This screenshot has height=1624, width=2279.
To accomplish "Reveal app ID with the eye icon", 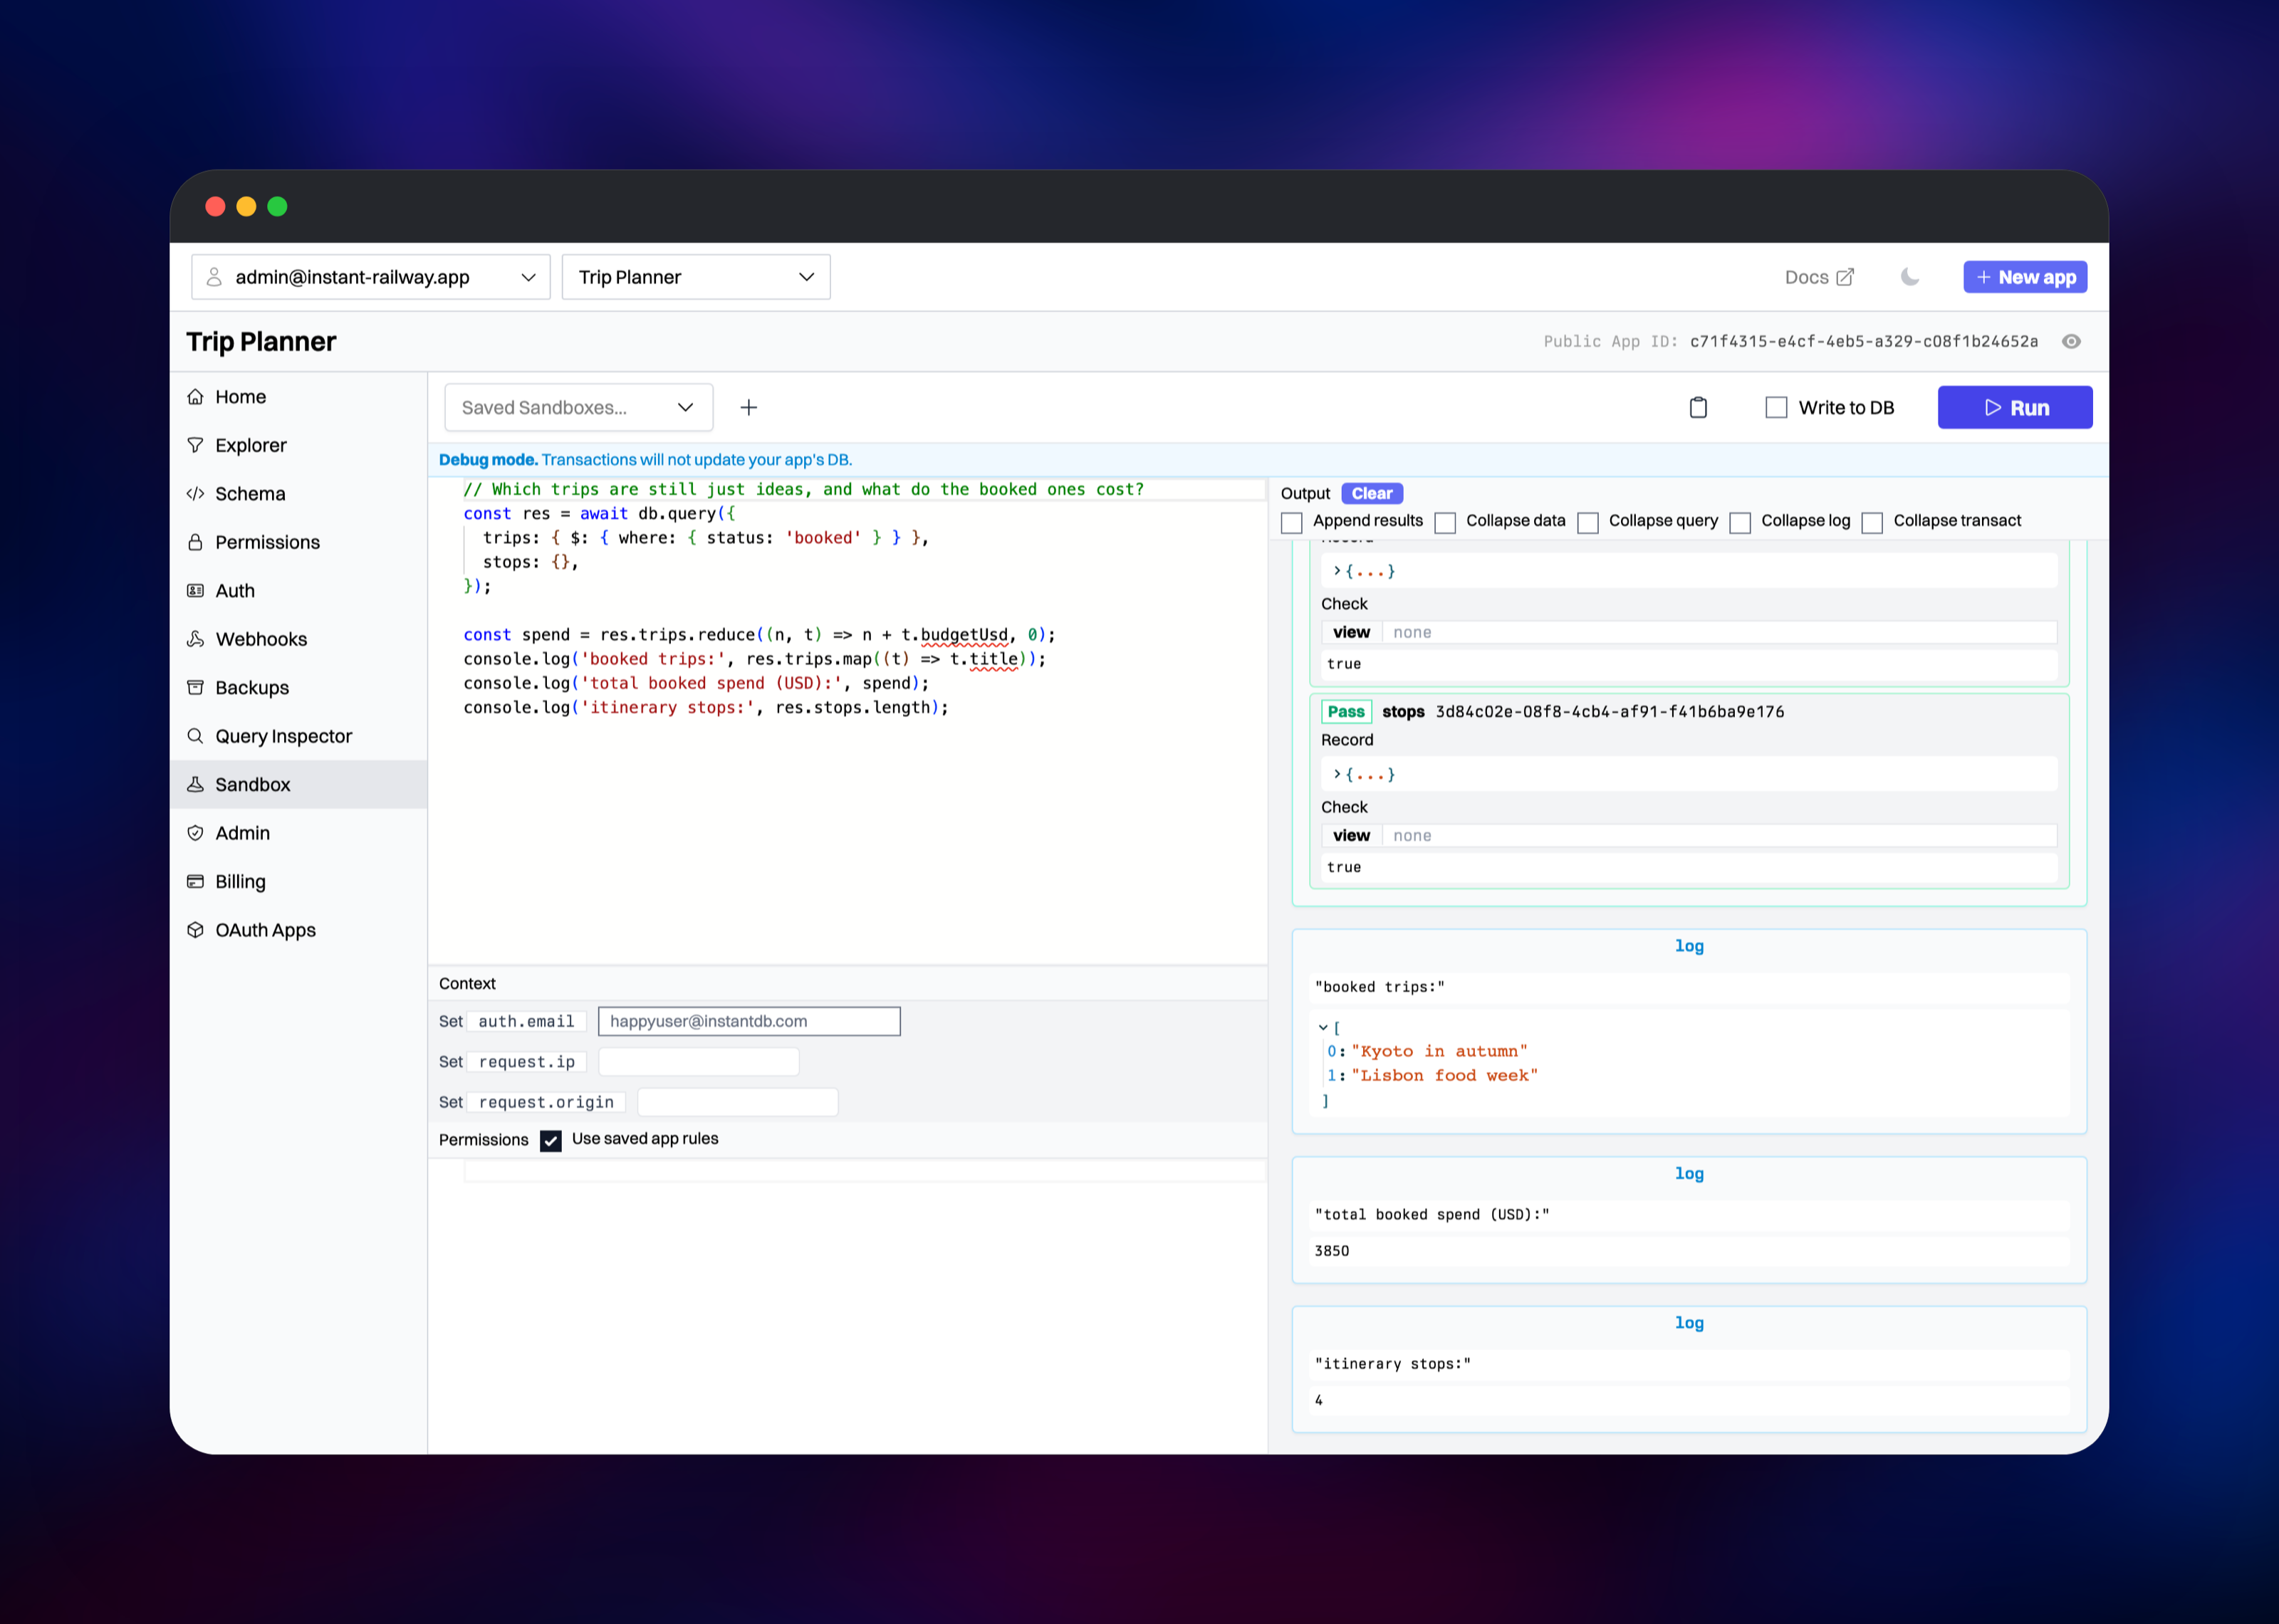I will tap(2072, 341).
